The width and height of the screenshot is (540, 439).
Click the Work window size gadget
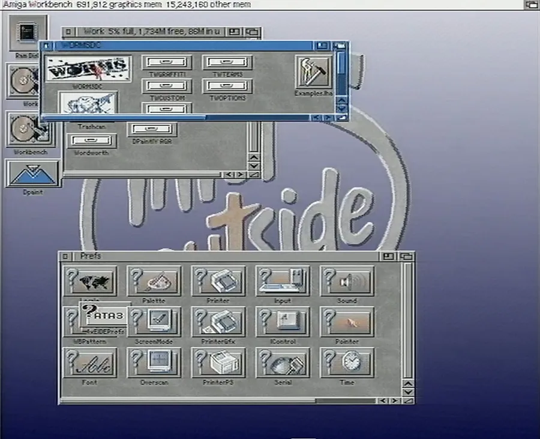point(254,175)
